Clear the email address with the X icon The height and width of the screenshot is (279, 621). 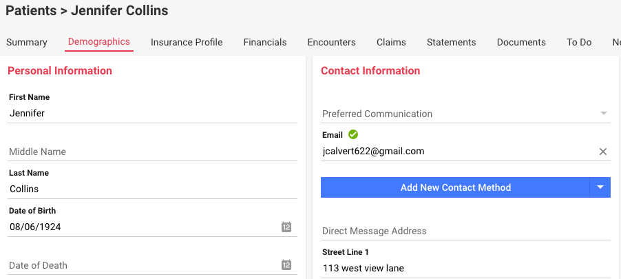603,152
